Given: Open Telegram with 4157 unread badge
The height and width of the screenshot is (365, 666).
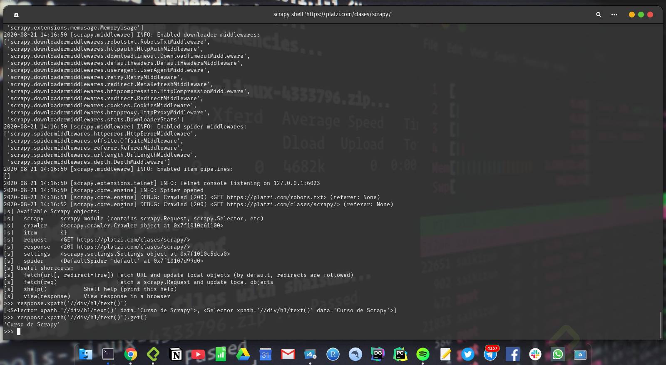Looking at the screenshot, I should (x=490, y=354).
